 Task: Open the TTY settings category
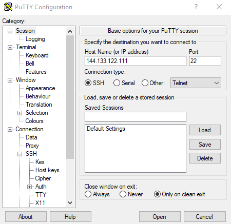coord(41,195)
